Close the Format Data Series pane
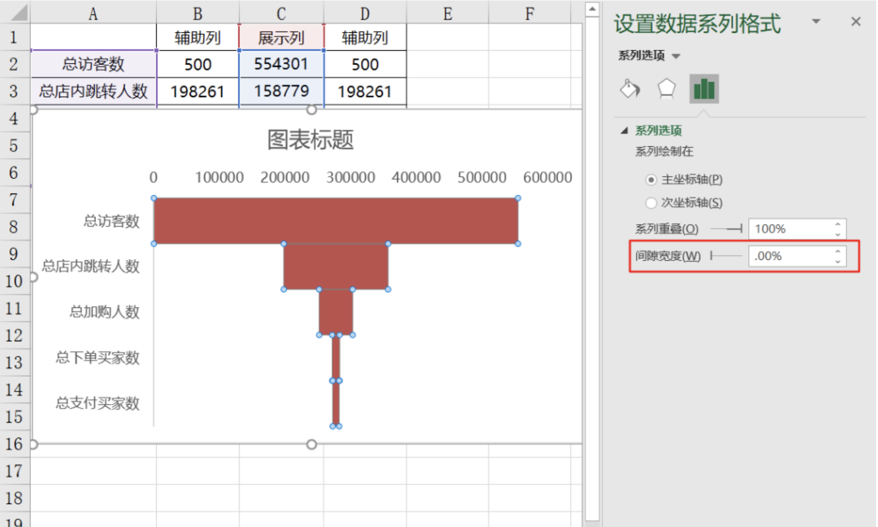 [856, 22]
